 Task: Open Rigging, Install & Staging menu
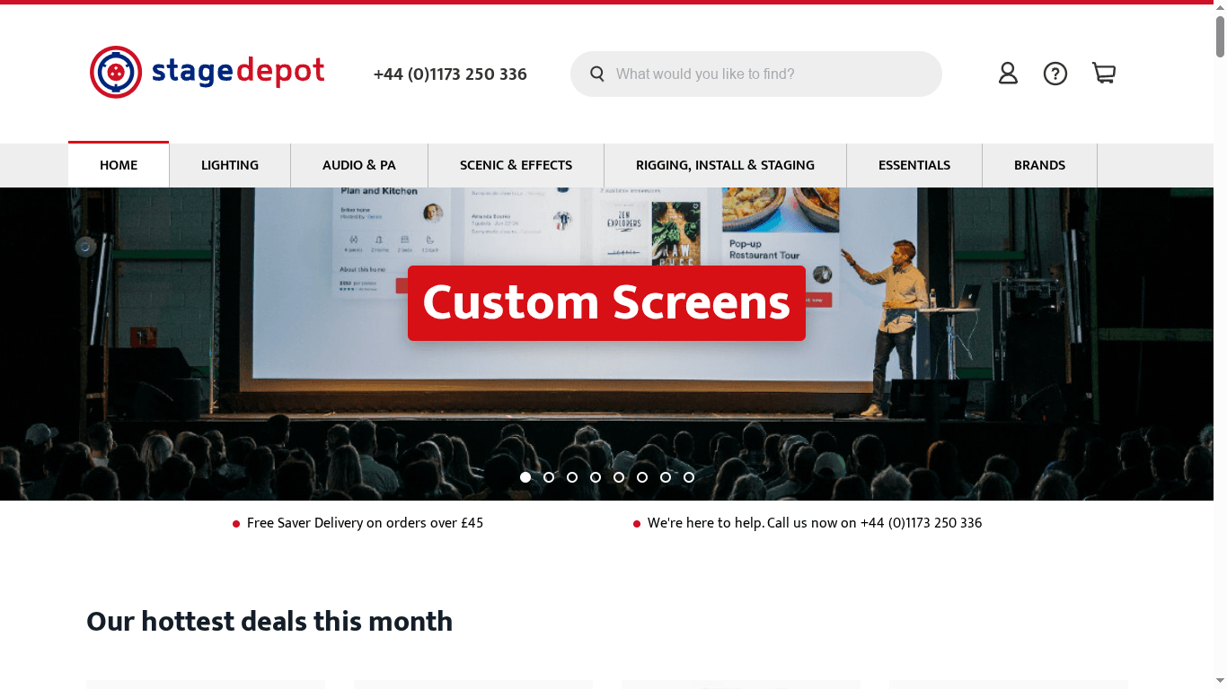coord(725,165)
